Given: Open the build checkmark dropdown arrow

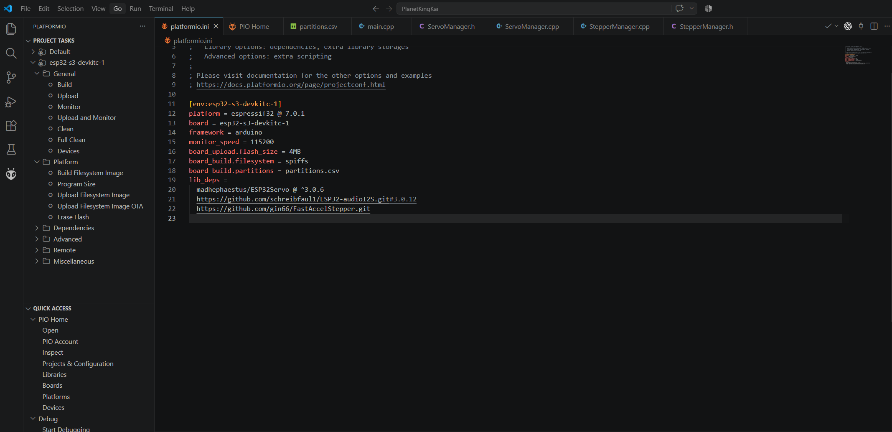Looking at the screenshot, I should 836,26.
